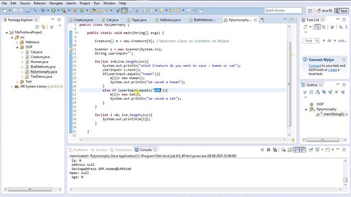Click the create local task link

pos(332,69)
